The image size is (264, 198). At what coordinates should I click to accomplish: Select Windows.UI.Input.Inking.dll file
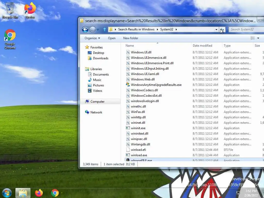(x=150, y=68)
